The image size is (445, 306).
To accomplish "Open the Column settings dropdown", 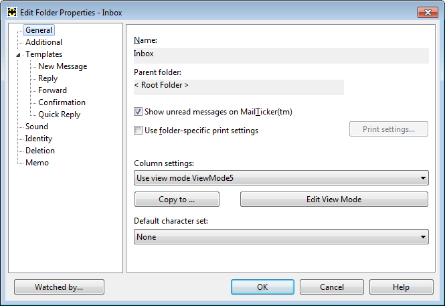I will (281, 178).
